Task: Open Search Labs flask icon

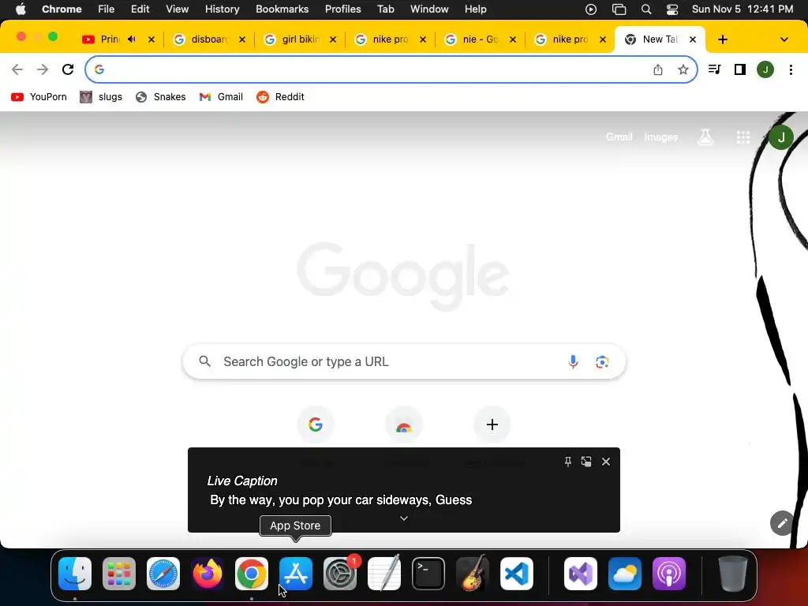Action: [x=705, y=137]
